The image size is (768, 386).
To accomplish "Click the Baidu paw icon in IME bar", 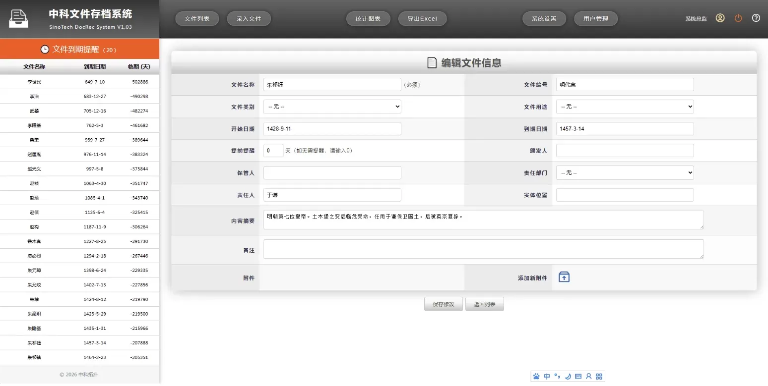I will [x=536, y=377].
